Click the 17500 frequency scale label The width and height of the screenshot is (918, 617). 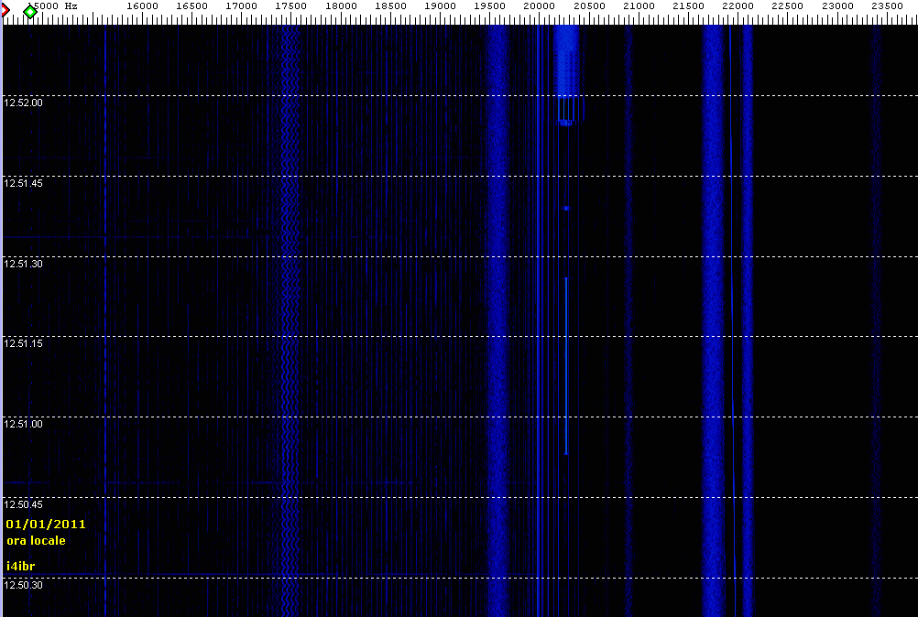pos(291,5)
